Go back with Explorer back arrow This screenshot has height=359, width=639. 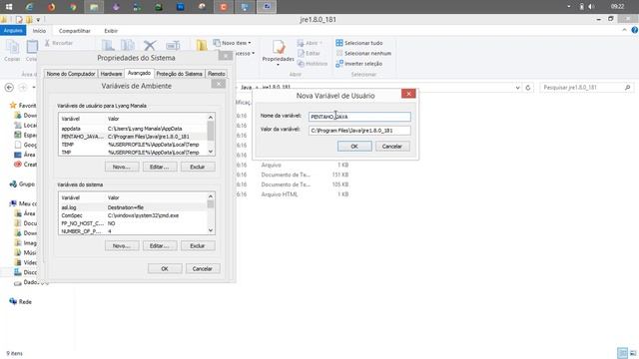coord(9,88)
